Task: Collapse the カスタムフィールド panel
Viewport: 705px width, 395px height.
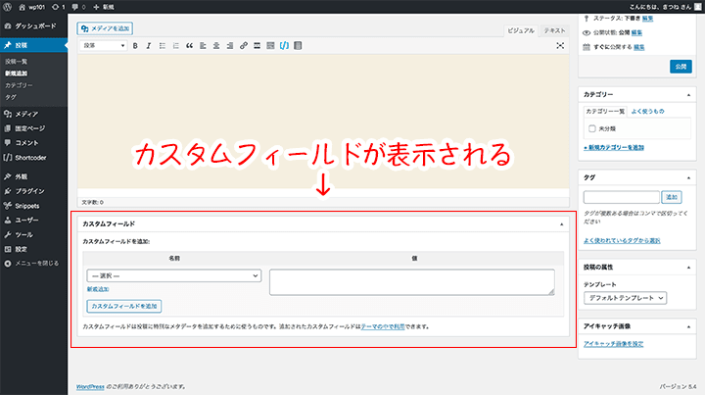Action: click(x=561, y=224)
